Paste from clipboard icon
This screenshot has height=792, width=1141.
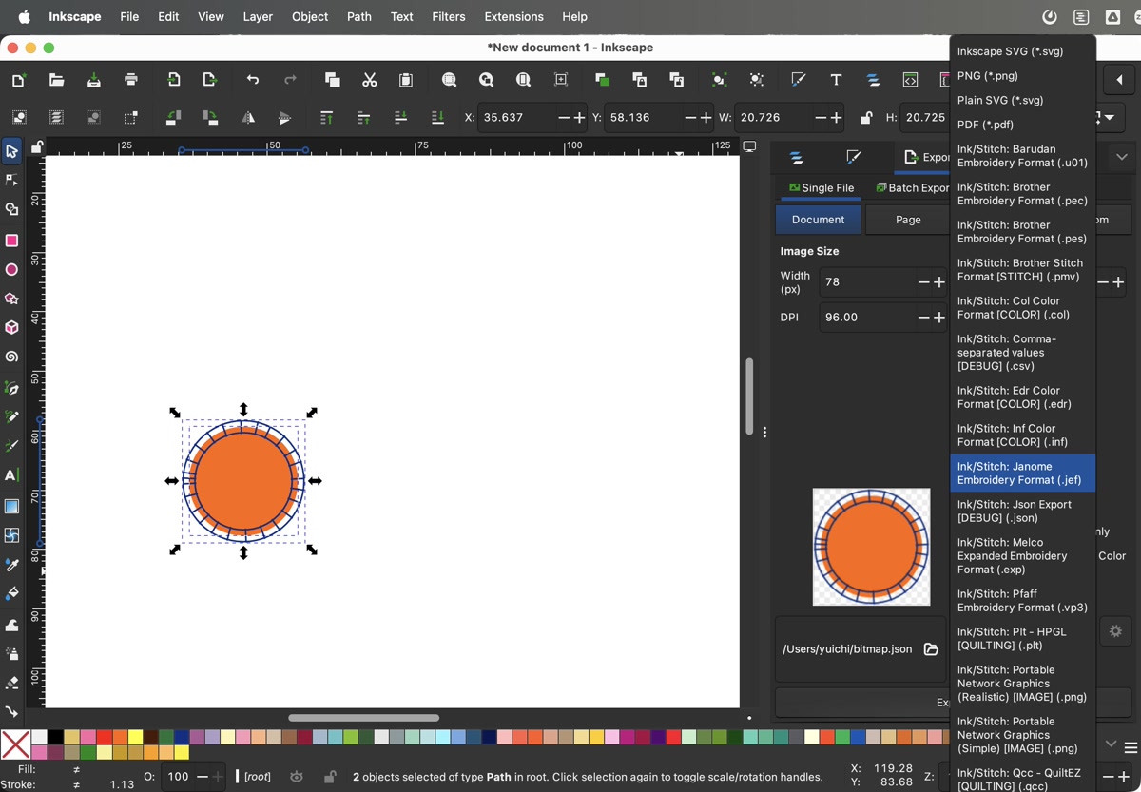(406, 80)
